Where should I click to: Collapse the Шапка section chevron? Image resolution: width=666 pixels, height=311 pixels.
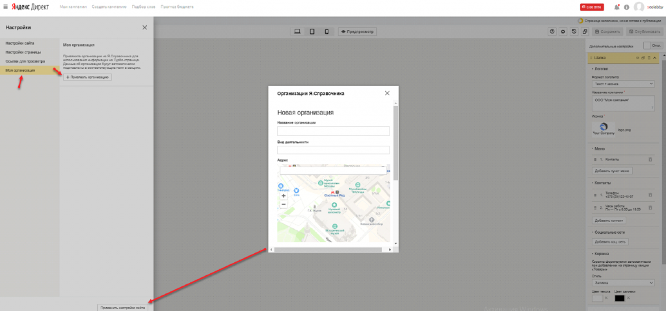656,58
